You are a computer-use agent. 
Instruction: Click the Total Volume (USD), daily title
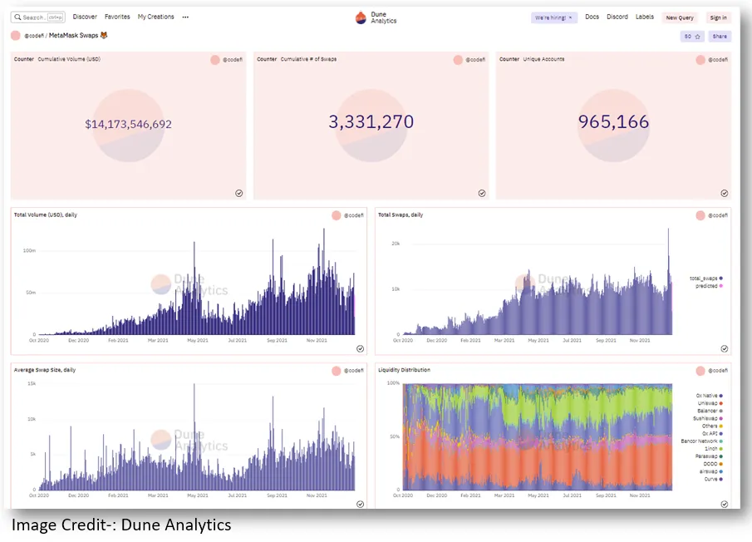click(x=46, y=214)
